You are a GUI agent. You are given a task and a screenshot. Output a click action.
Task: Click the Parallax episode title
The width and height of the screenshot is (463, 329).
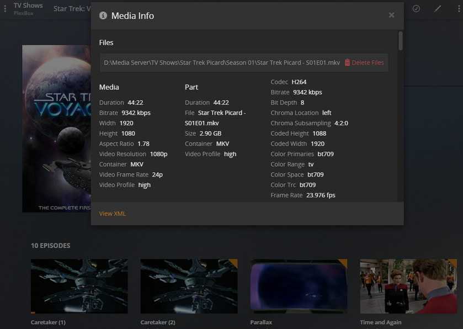tap(261, 322)
